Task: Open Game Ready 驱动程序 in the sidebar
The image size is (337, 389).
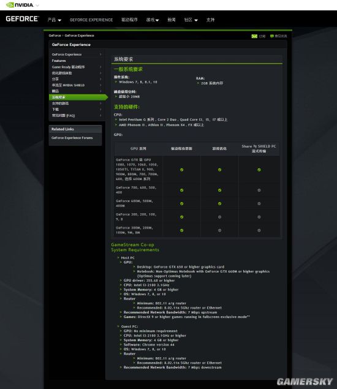Action: 68,67
